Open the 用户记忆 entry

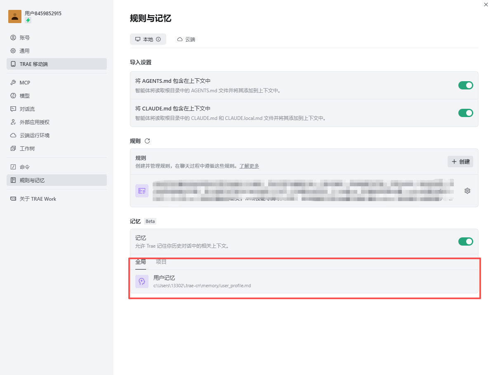point(304,281)
